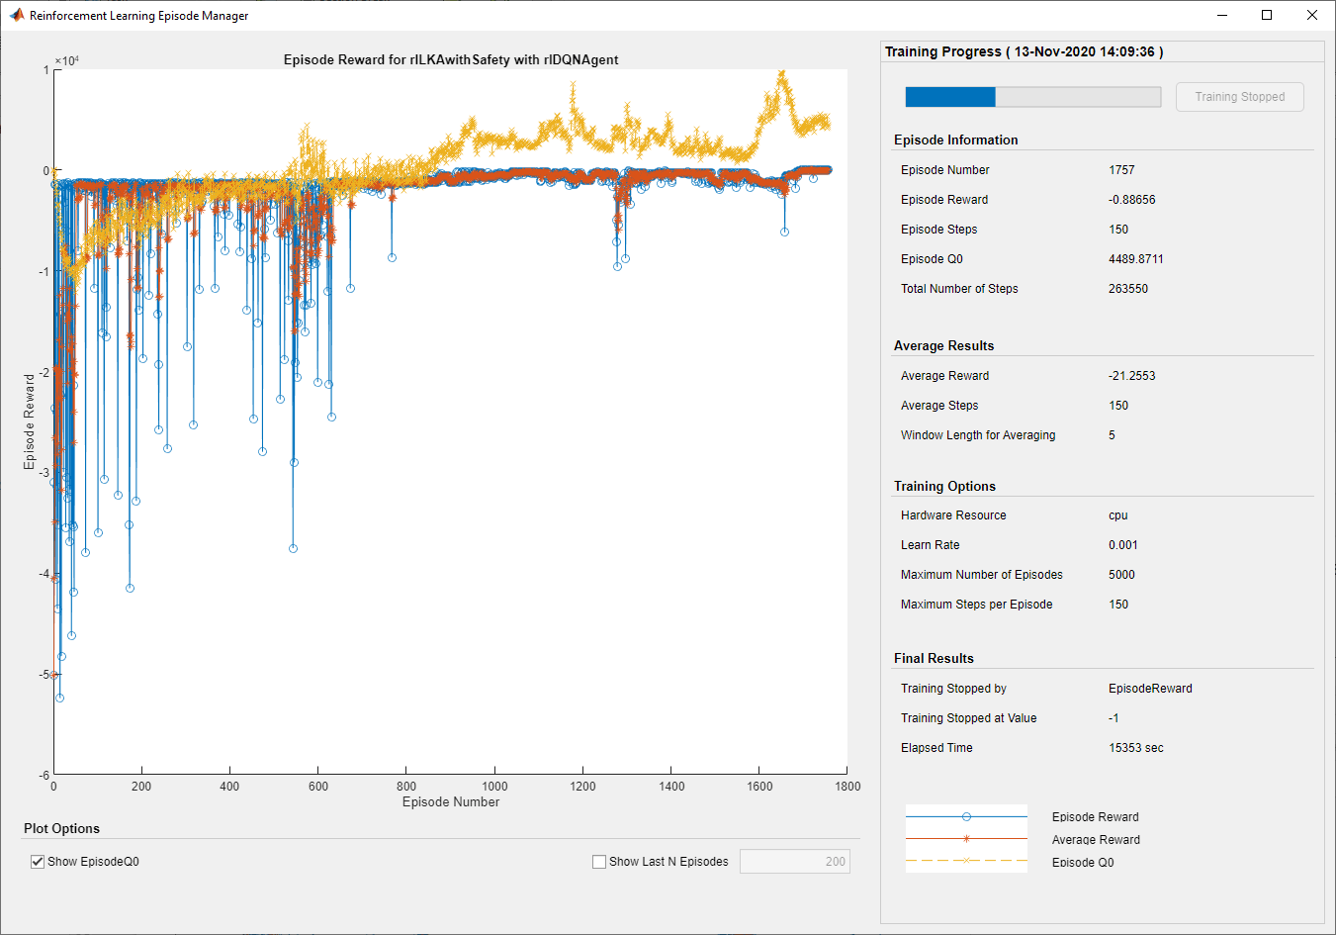Click the vertical Episode Reward y-axis label

[x=30, y=421]
